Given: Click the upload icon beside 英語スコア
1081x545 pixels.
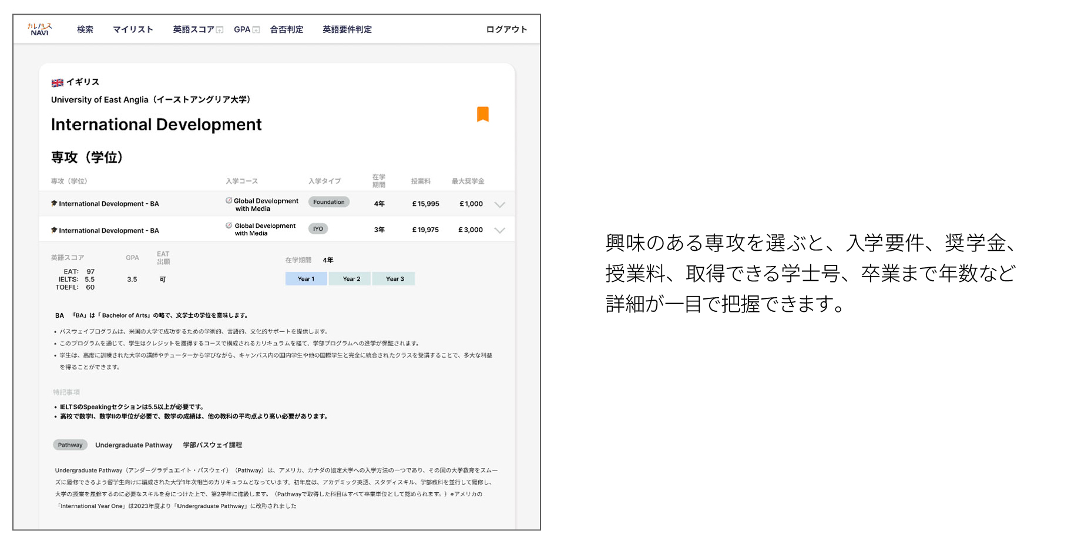Looking at the screenshot, I should pyautogui.click(x=220, y=30).
